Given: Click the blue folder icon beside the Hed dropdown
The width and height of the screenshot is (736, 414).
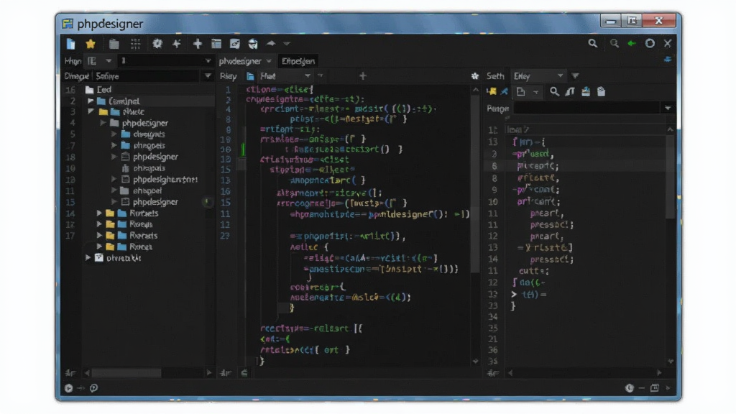Looking at the screenshot, I should pyautogui.click(x=250, y=76).
